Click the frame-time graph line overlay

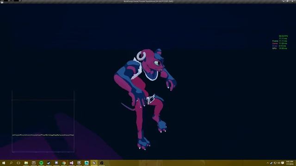point(43,135)
